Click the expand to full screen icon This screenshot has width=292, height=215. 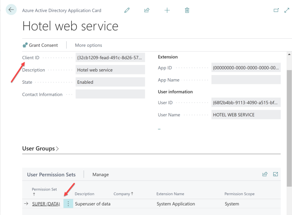287,10
